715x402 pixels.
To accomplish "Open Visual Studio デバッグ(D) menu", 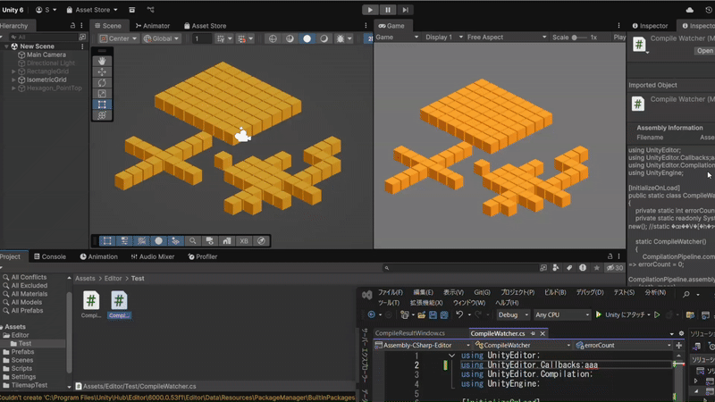I will (x=590, y=293).
